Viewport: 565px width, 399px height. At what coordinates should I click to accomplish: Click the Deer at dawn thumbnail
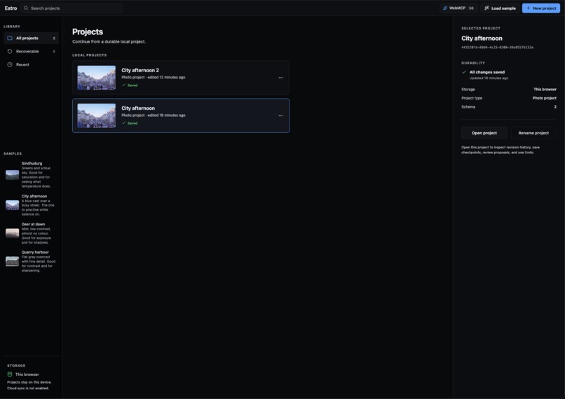[12, 233]
